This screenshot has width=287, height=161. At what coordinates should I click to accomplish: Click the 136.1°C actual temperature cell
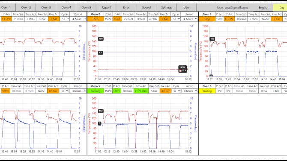click(6, 19)
